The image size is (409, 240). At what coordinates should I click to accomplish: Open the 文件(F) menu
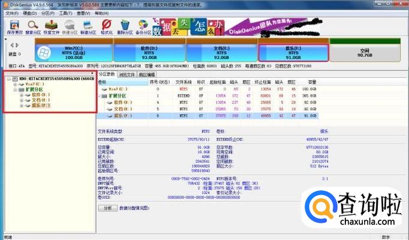tap(12, 13)
